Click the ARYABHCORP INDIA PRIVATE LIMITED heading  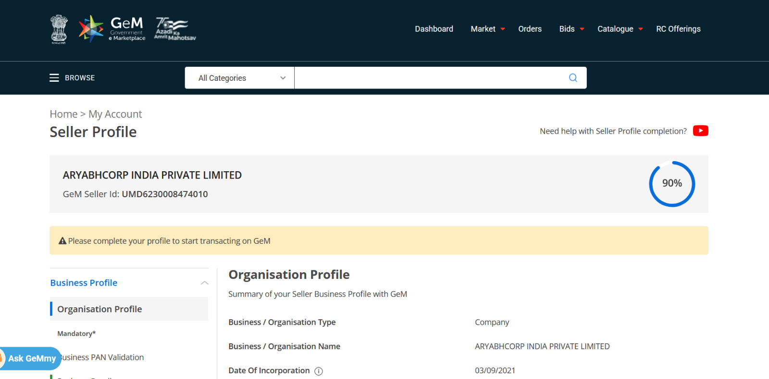(152, 175)
